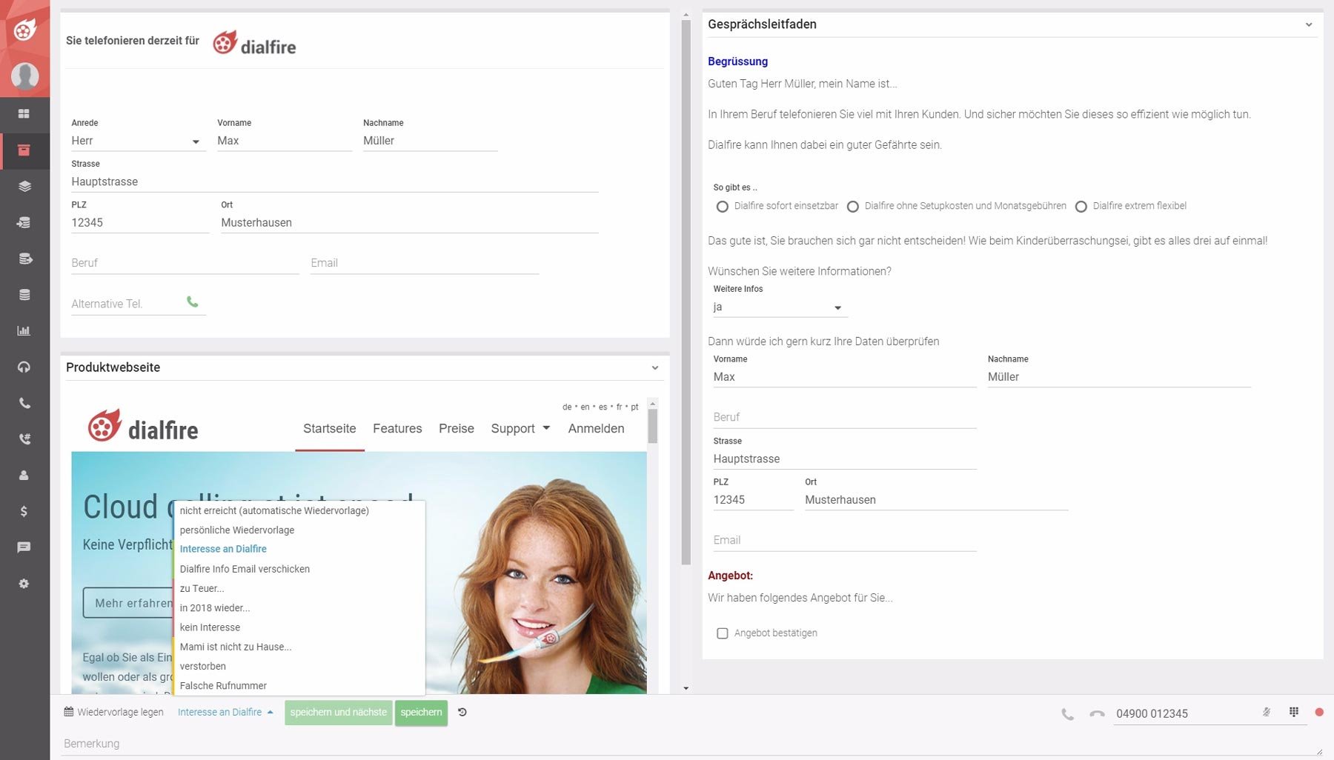1334x760 pixels.
Task: Expand the Support menu on product website
Action: (520, 428)
